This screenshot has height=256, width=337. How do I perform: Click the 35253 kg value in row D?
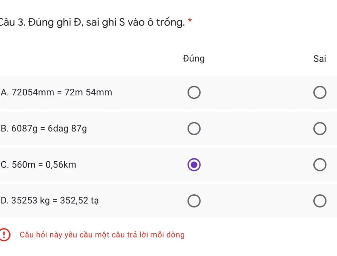pyautogui.click(x=31, y=201)
